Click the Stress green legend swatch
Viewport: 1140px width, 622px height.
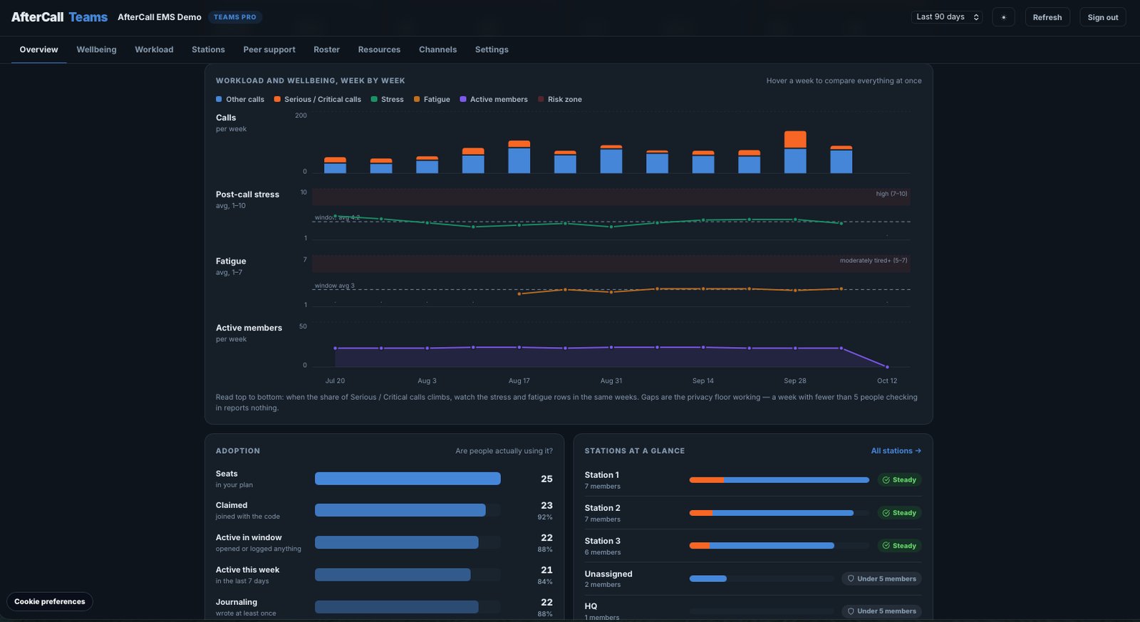[x=374, y=99]
